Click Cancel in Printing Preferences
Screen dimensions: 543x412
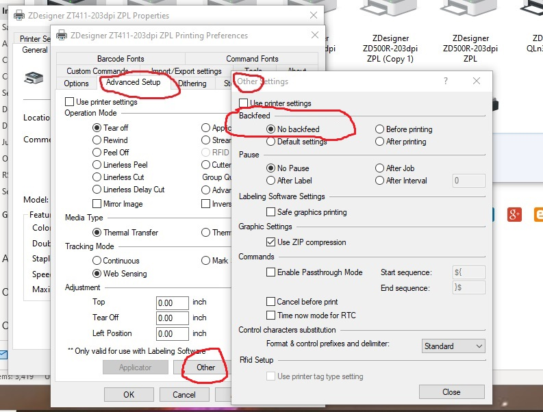[184, 395]
